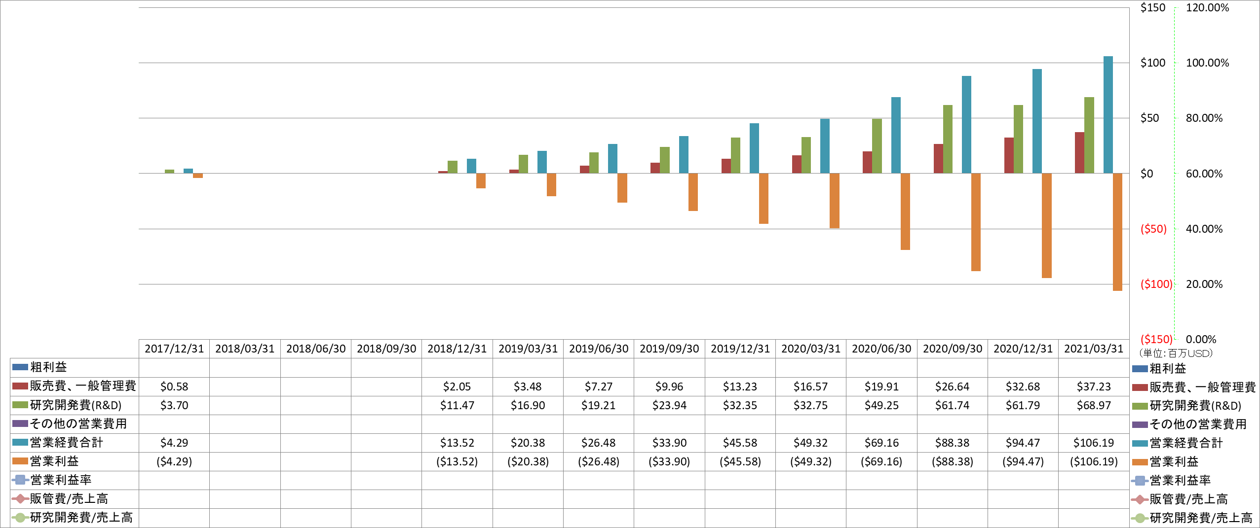Click the $69.16 total operating expense cell
This screenshot has width=1260, height=528.
coord(881,443)
